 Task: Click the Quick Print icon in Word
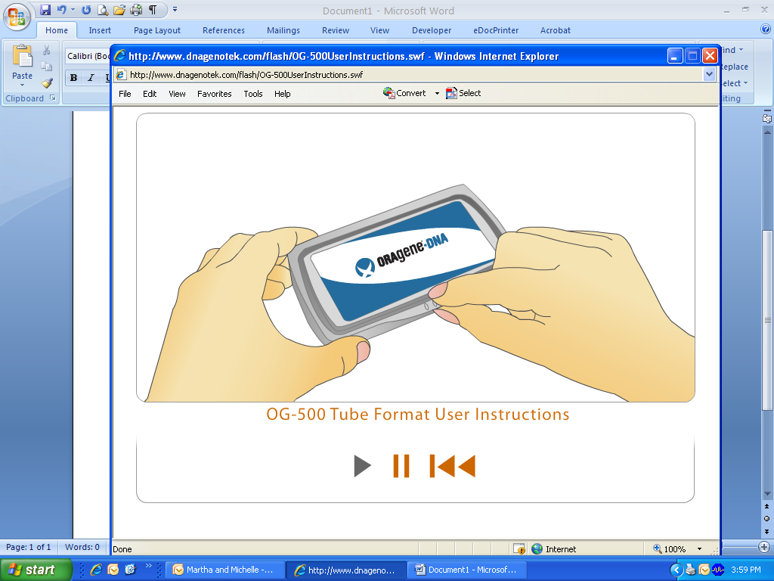pos(136,10)
